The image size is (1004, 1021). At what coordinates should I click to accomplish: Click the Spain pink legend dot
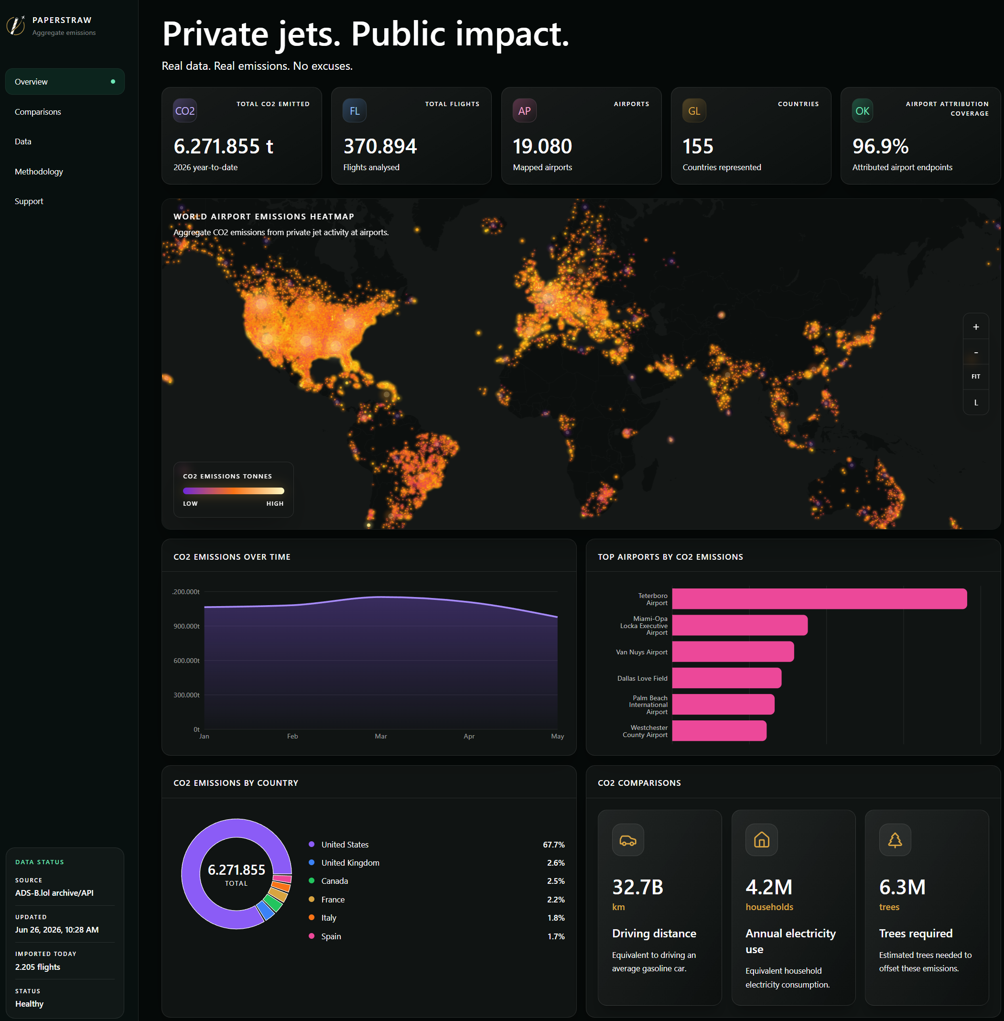[x=312, y=936]
